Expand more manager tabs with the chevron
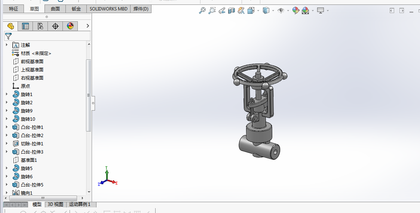Image resolution: width=420 pixels, height=213 pixels. click(88, 26)
